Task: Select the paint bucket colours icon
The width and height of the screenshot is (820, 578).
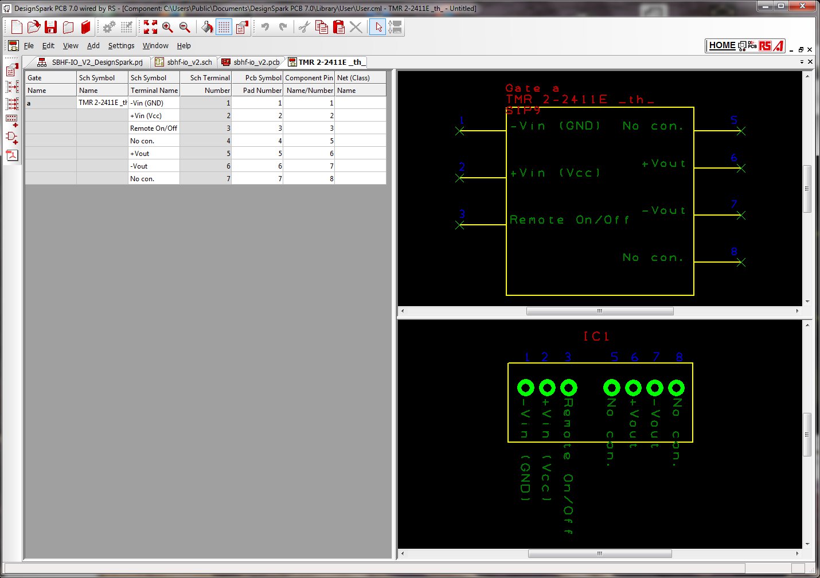Action: tap(207, 27)
